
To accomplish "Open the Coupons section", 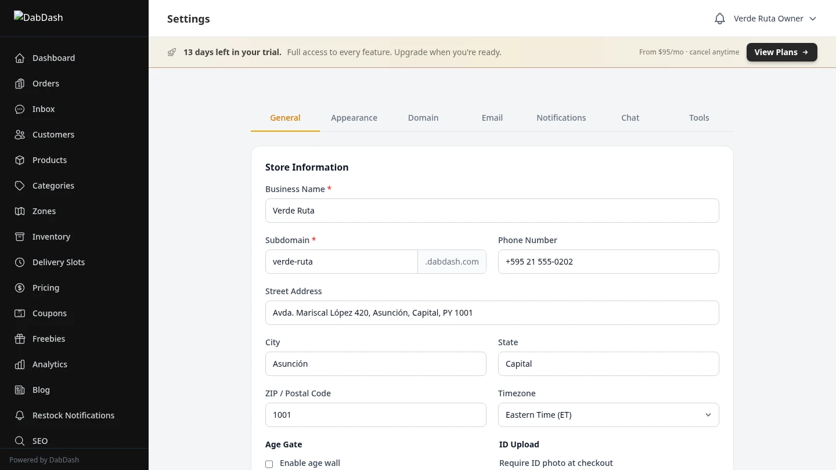I will 49,313.
